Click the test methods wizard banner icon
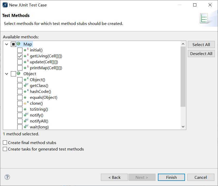This screenshot has width=218, height=186. coord(204,18)
